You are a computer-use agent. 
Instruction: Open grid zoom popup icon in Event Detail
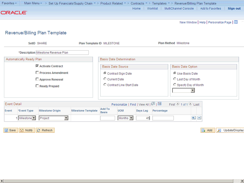tap(153, 104)
